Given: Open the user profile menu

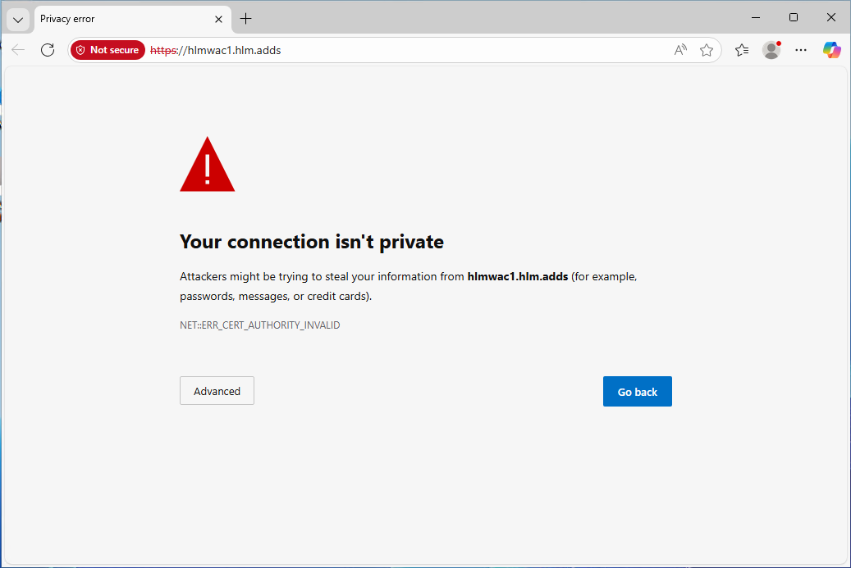Looking at the screenshot, I should click(x=771, y=50).
